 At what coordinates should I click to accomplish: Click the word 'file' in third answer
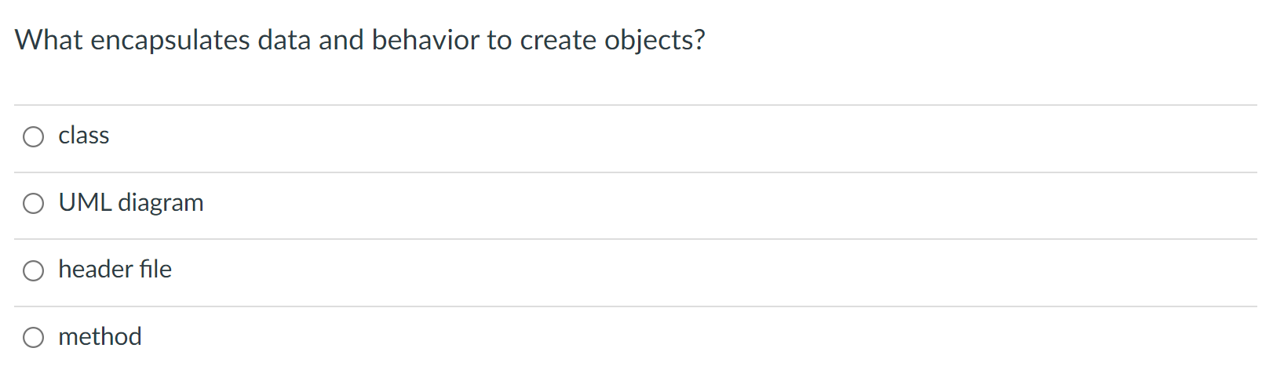pos(155,270)
